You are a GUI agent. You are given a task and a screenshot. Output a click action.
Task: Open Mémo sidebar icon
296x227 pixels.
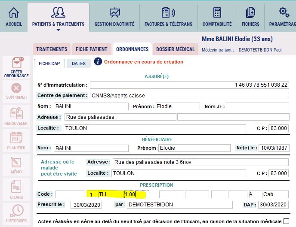click(x=16, y=162)
